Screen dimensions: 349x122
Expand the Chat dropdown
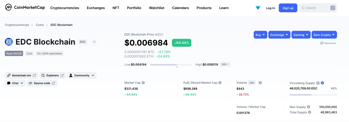pyautogui.click(x=15, y=83)
